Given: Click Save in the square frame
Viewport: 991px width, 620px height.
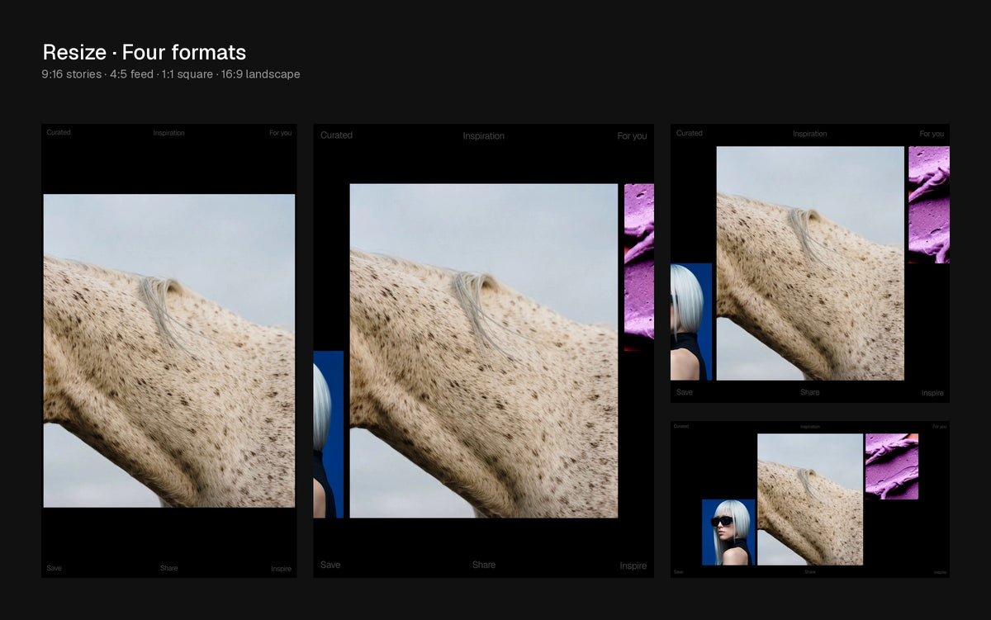Looking at the screenshot, I should [x=685, y=392].
